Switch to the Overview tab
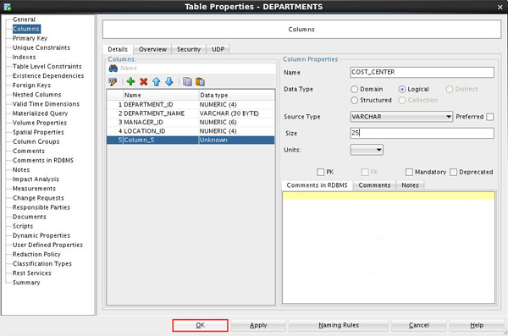 coord(152,49)
